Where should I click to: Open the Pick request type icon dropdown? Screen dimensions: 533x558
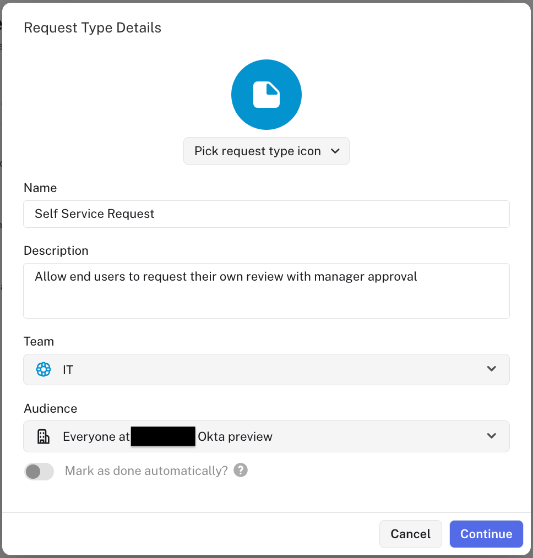click(x=266, y=151)
